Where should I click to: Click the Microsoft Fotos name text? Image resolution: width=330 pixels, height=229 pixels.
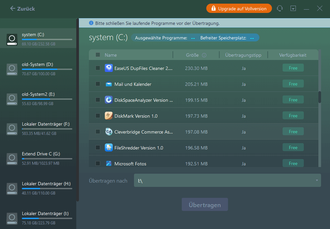click(130, 164)
